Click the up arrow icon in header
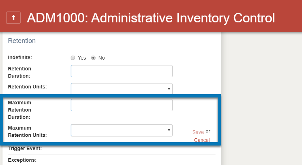 (x=13, y=17)
